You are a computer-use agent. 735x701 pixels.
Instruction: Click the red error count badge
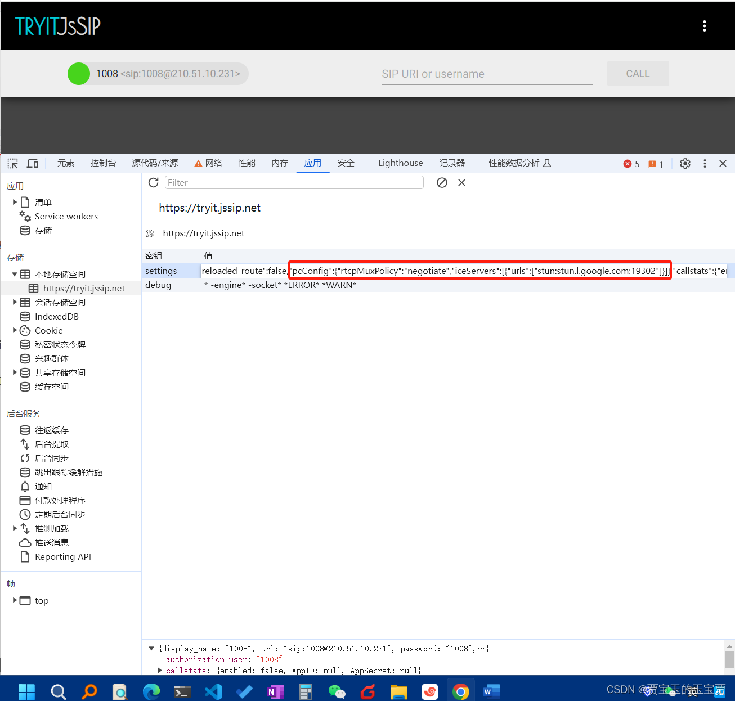pyautogui.click(x=631, y=164)
